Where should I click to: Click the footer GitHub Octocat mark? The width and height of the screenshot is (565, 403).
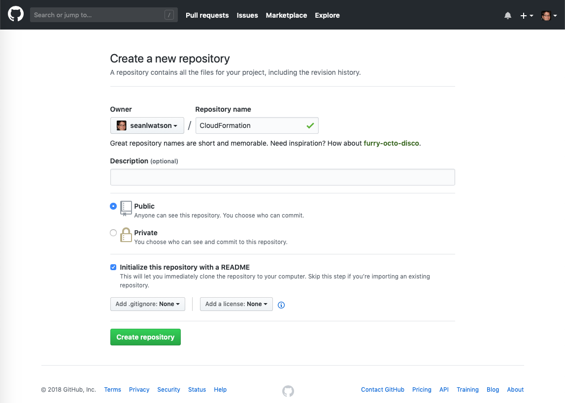288,391
